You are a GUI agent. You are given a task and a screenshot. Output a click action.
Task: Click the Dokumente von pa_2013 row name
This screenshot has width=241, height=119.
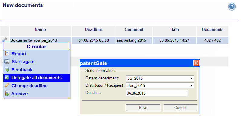(x=34, y=40)
